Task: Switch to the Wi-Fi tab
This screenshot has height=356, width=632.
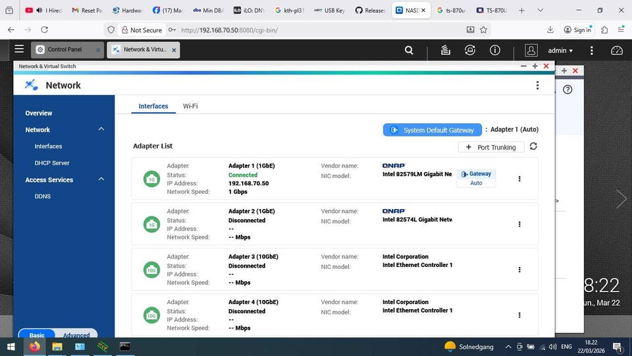Action: point(190,106)
